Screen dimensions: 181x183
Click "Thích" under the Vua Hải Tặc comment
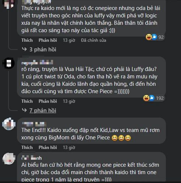click(27, 101)
